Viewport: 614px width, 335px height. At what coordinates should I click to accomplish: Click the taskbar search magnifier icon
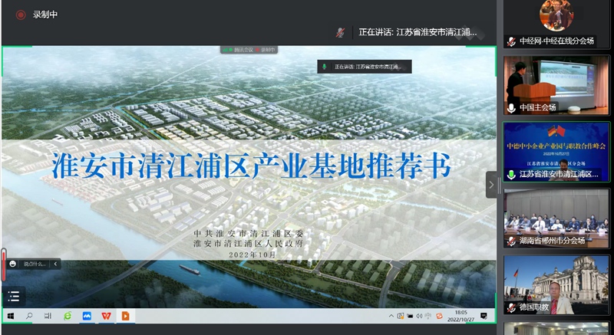pyautogui.click(x=29, y=316)
